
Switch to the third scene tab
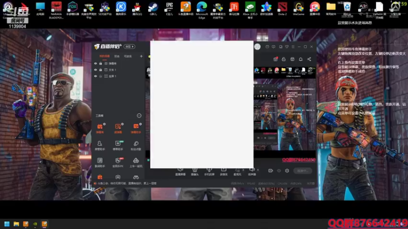coord(128,56)
